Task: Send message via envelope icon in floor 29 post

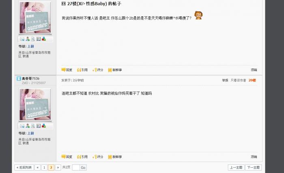Action: click(x=22, y=126)
